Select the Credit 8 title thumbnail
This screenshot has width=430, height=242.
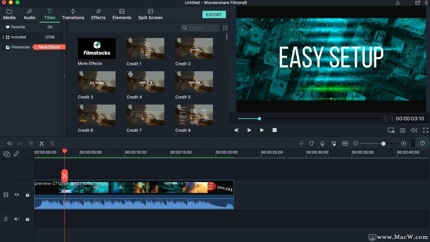click(x=194, y=115)
